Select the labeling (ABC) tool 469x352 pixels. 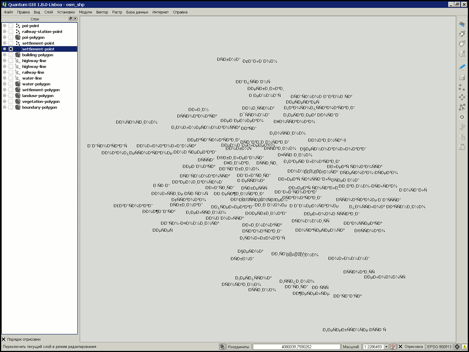pos(462,24)
